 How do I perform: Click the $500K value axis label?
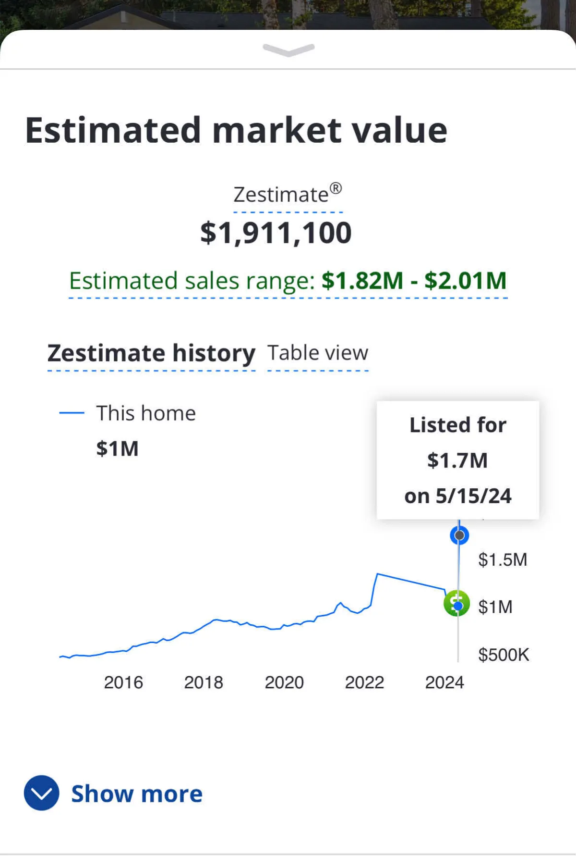[x=504, y=655]
